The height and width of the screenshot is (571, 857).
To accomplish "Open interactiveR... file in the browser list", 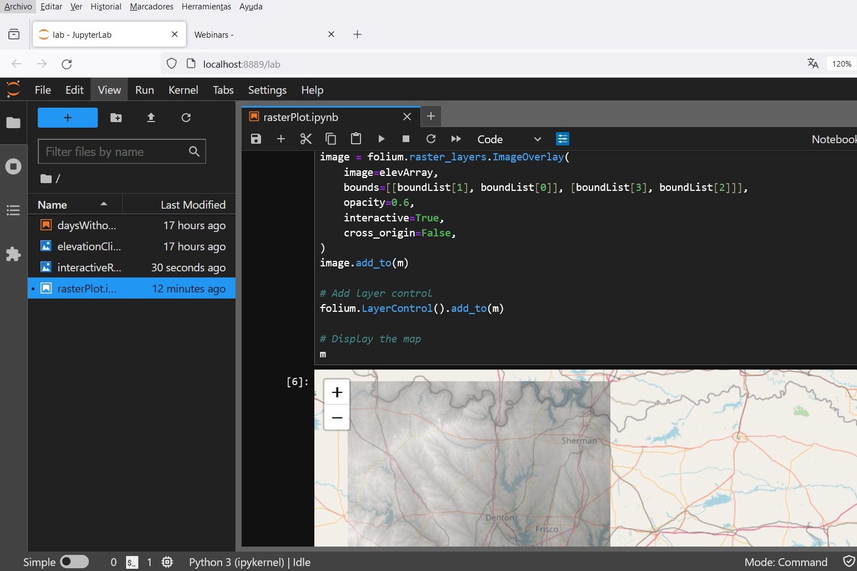I will [x=132, y=267].
